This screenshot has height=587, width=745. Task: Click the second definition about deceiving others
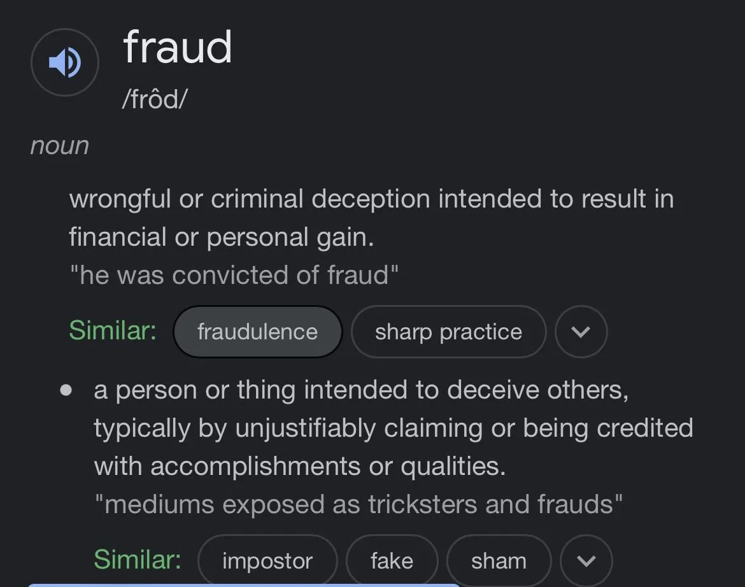click(394, 428)
